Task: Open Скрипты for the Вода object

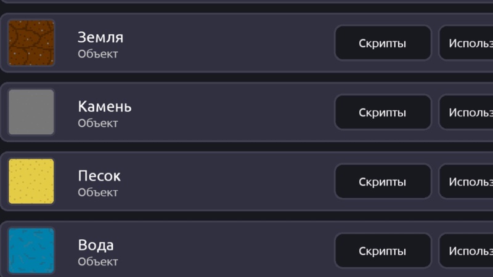Action: (383, 251)
